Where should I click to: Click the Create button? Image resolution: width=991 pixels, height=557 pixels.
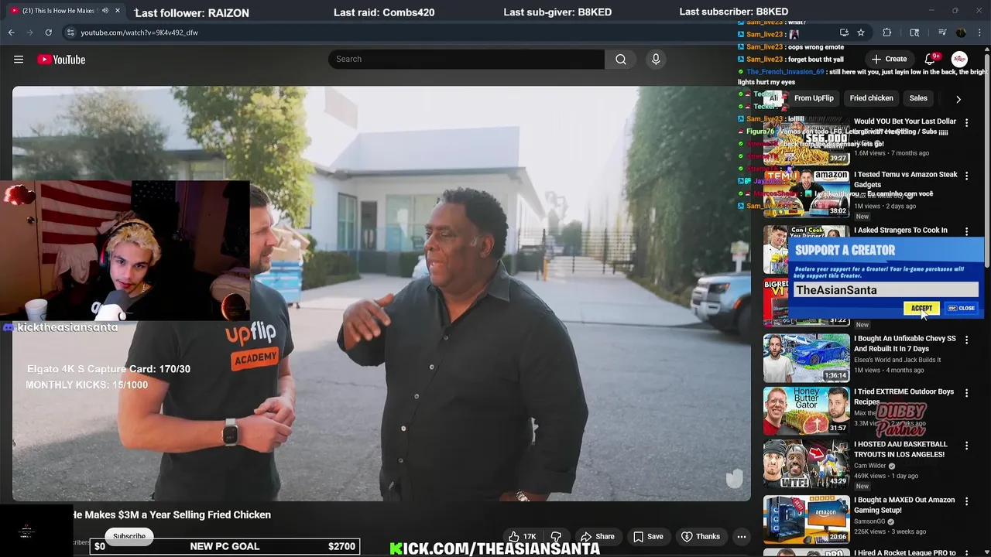889,60
